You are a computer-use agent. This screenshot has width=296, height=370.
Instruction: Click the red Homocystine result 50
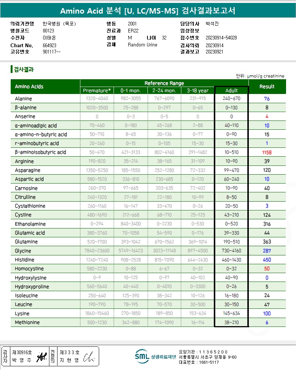[x=267, y=269]
